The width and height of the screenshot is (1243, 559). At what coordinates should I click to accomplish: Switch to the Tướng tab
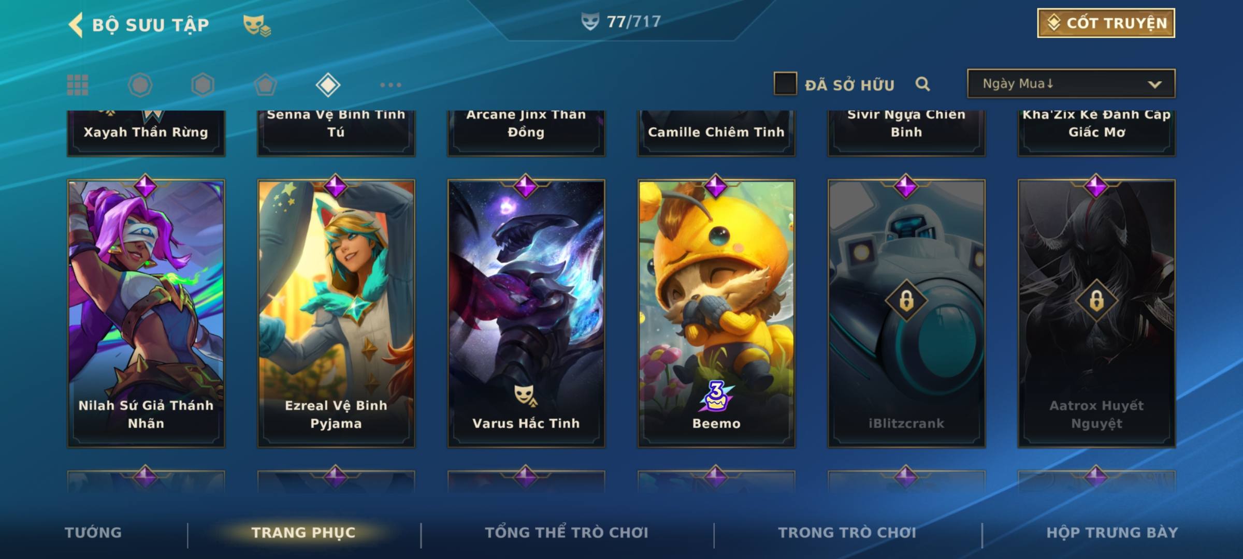[93, 533]
